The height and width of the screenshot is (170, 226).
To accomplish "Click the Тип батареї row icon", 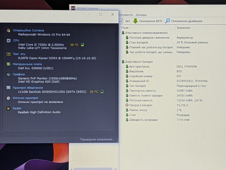I will pyautogui.click(x=127, y=86).
